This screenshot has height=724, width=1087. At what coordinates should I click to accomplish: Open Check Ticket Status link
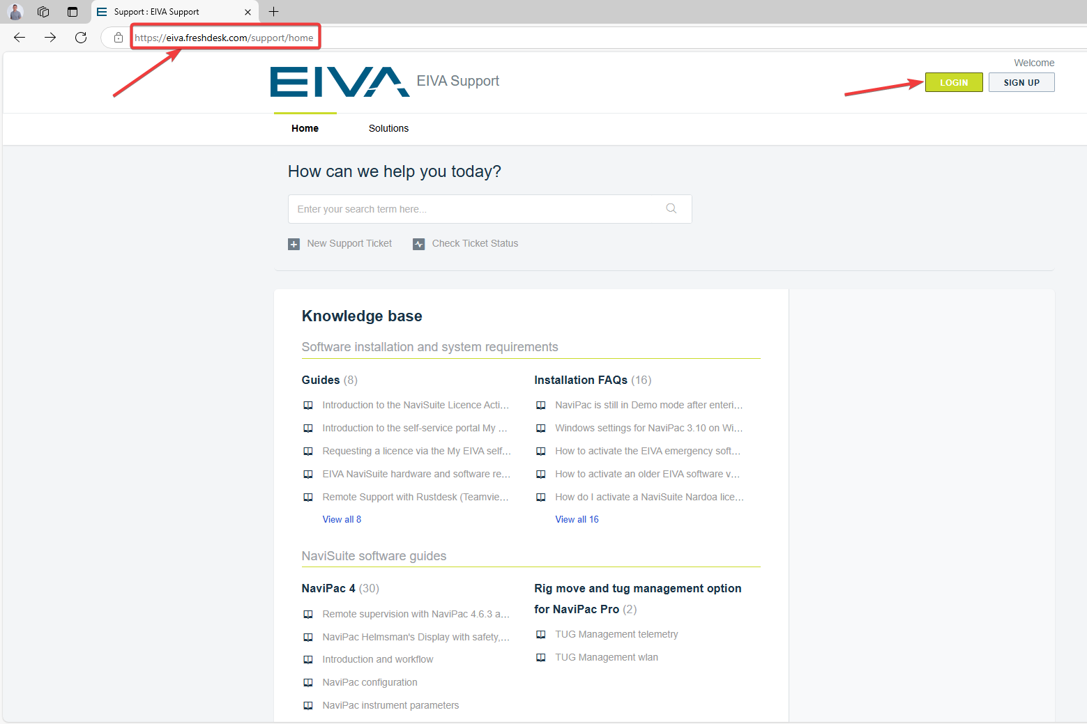coord(475,243)
